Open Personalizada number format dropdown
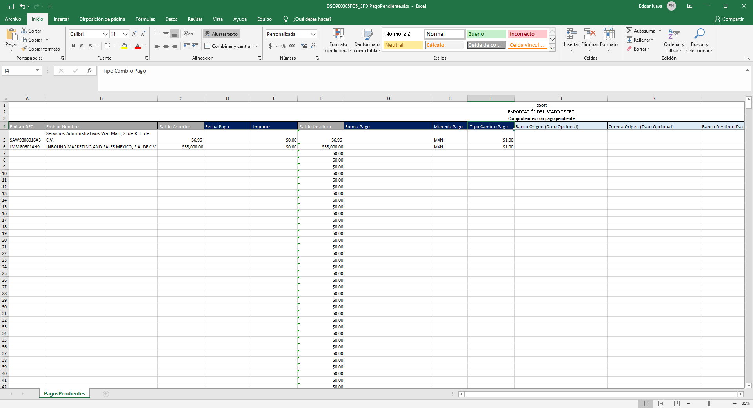The image size is (753, 408). (x=313, y=34)
